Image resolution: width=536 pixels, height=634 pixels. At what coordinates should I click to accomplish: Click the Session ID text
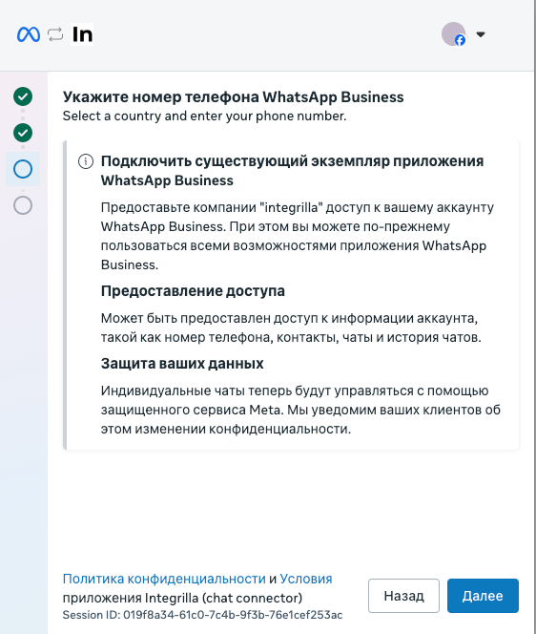[x=202, y=615]
